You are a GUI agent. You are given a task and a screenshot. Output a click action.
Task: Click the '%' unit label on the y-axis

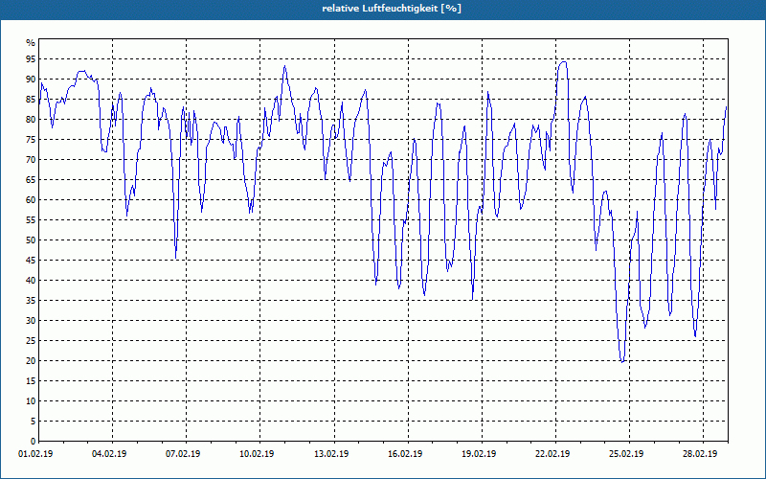tap(31, 43)
